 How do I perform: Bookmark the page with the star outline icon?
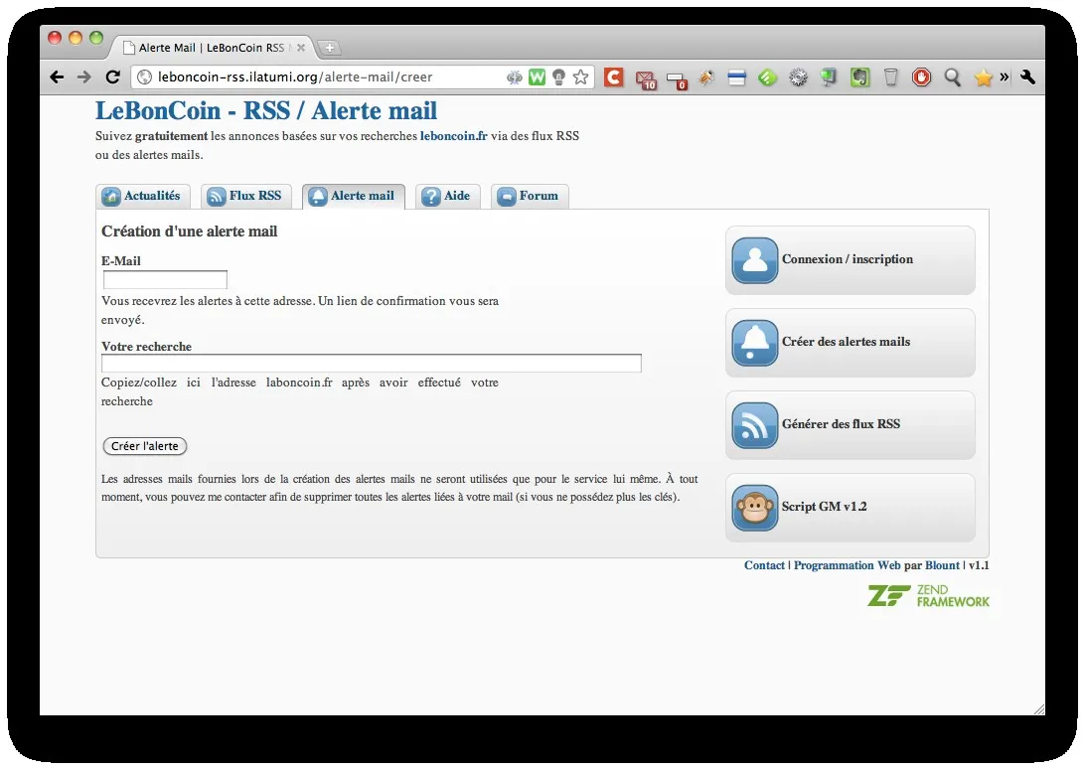click(580, 77)
